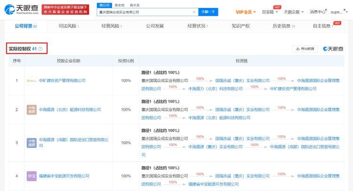The height and width of the screenshot is (191, 353).
Task: Switch to the 公司背景 tab
Action: coord(26,26)
